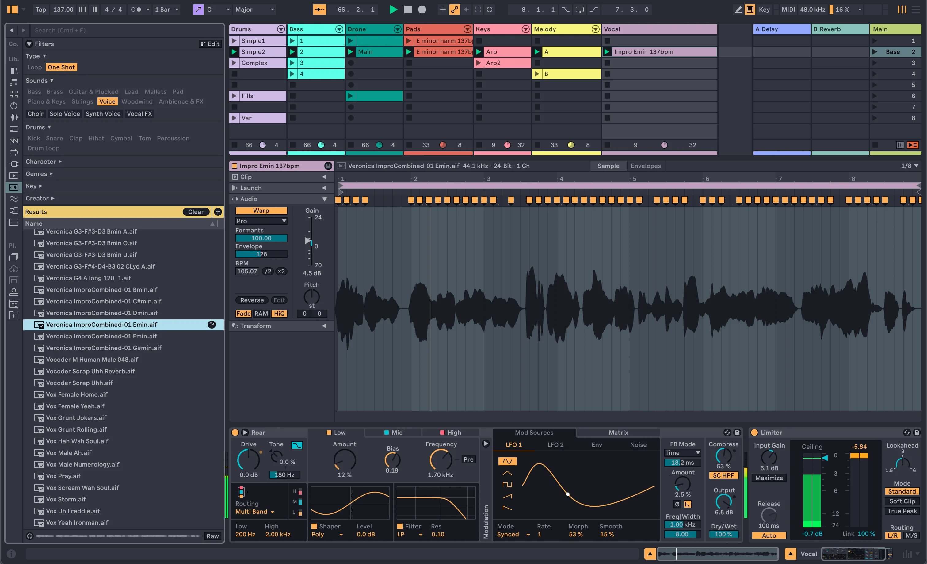Switch to the Envelopes tab
Viewport: 927px width, 564px height.
(645, 166)
